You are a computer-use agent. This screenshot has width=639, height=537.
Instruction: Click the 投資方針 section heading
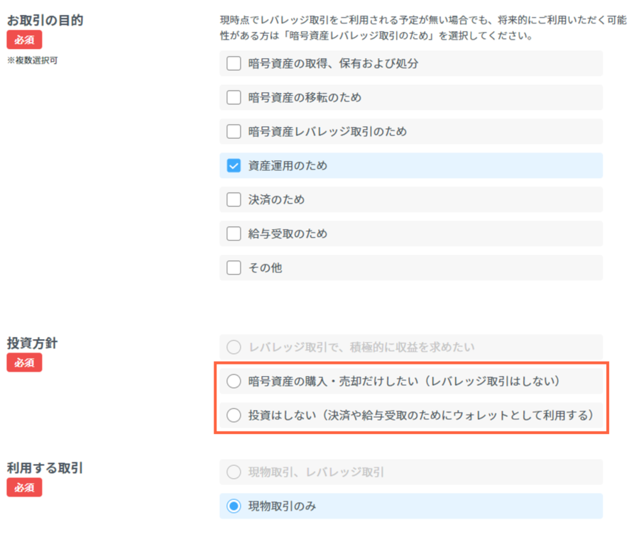point(32,343)
